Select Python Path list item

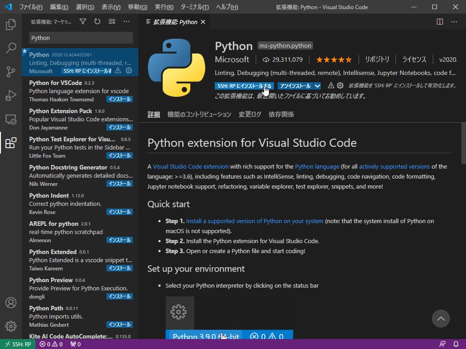point(80,316)
